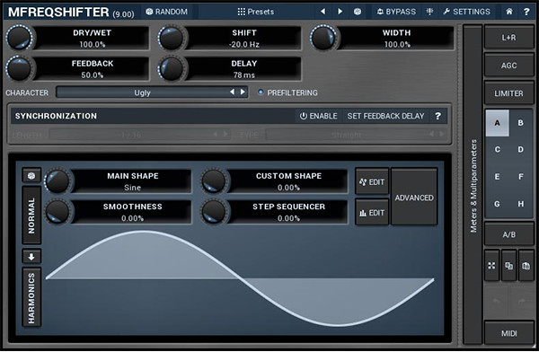Go to the home icon
This screenshot has width=539, height=352.
pos(509,12)
